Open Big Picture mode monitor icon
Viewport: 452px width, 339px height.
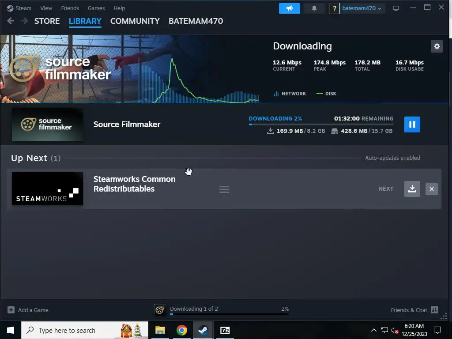396,8
